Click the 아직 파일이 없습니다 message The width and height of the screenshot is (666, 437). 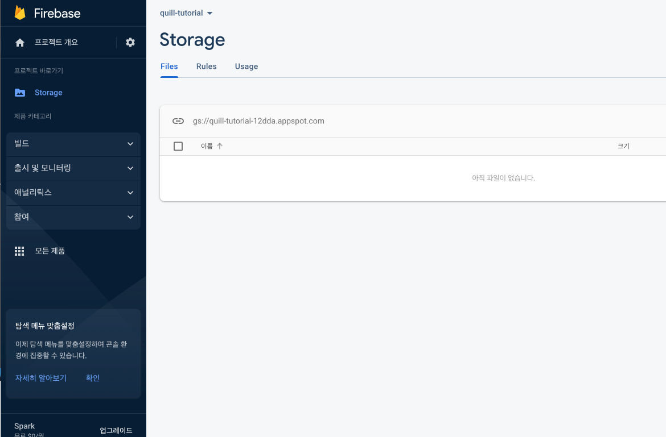click(503, 178)
